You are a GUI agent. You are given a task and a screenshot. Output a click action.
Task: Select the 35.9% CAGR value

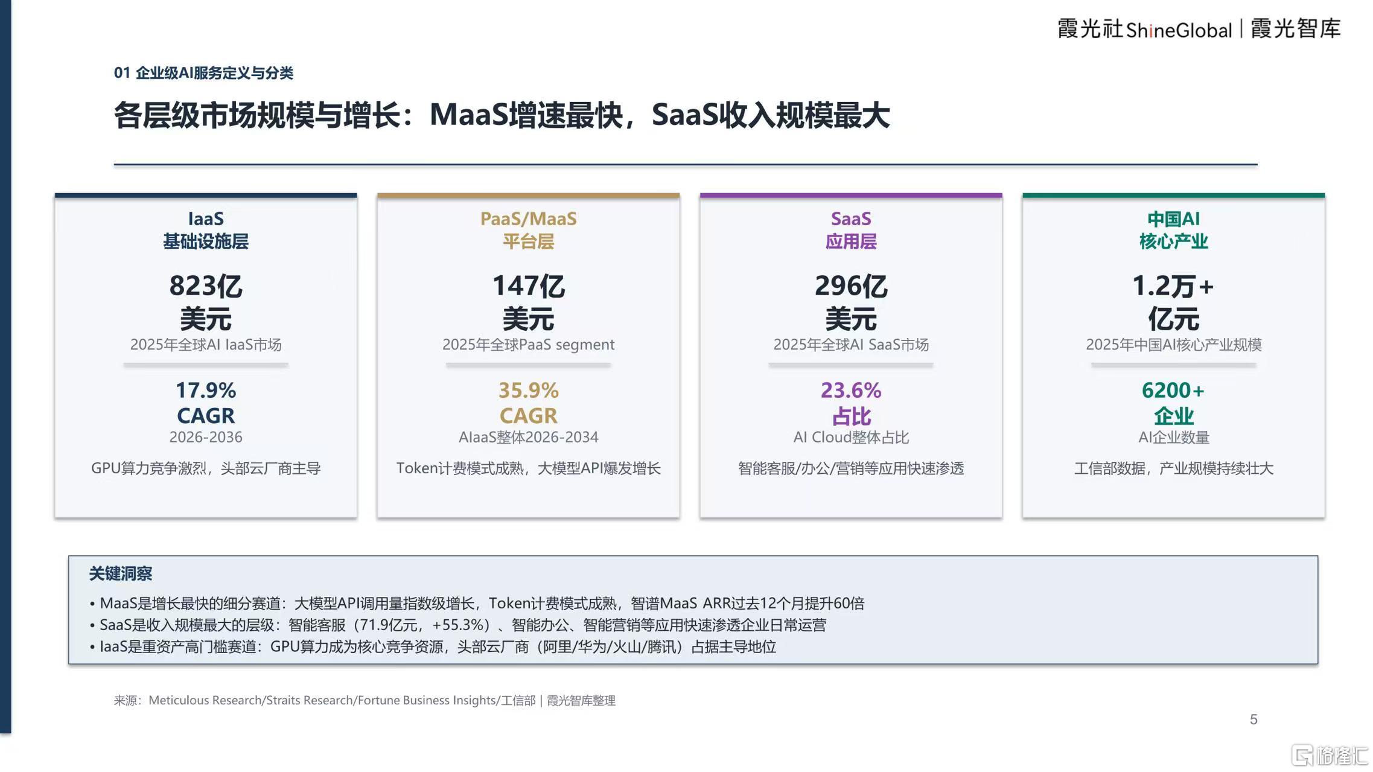(529, 403)
